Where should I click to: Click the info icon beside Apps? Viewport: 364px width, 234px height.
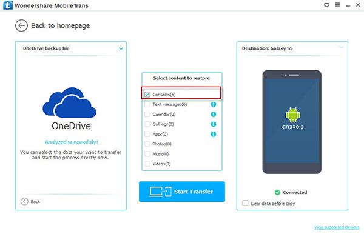[x=214, y=134]
